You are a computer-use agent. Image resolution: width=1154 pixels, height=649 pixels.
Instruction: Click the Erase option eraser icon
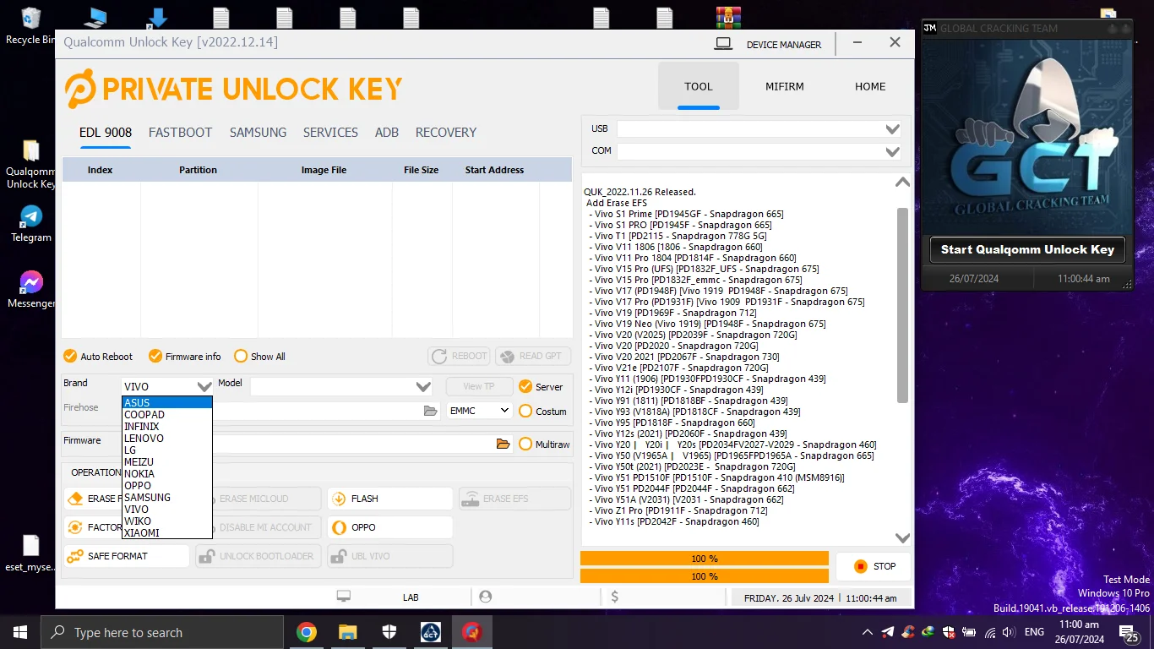pos(75,499)
